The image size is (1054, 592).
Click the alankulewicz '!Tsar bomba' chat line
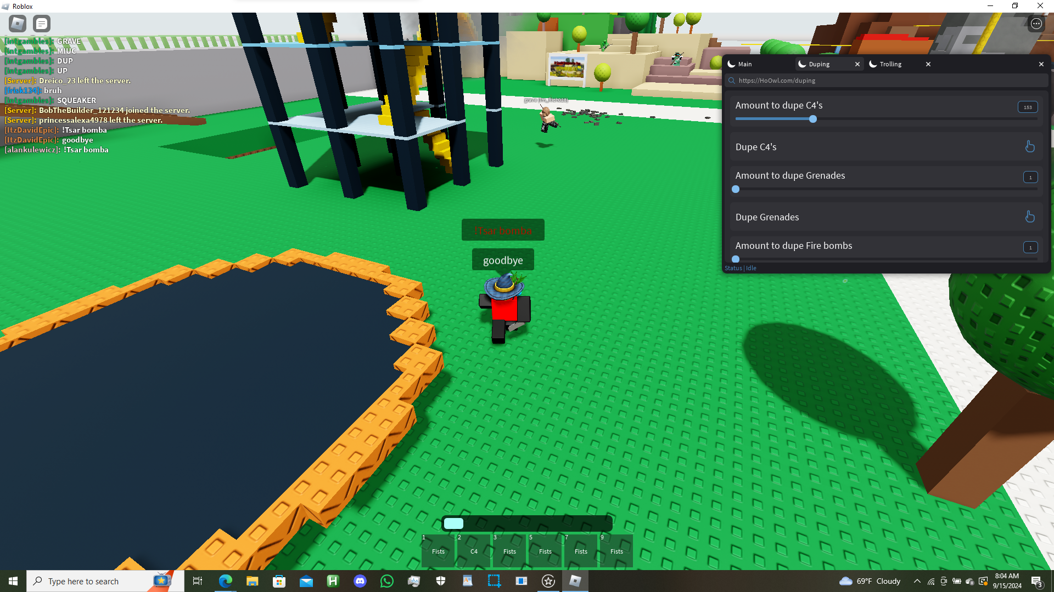click(57, 150)
